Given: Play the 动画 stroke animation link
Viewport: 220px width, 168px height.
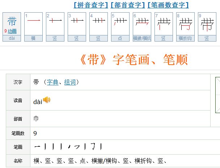Looking at the screenshot, I should click(12, 31).
